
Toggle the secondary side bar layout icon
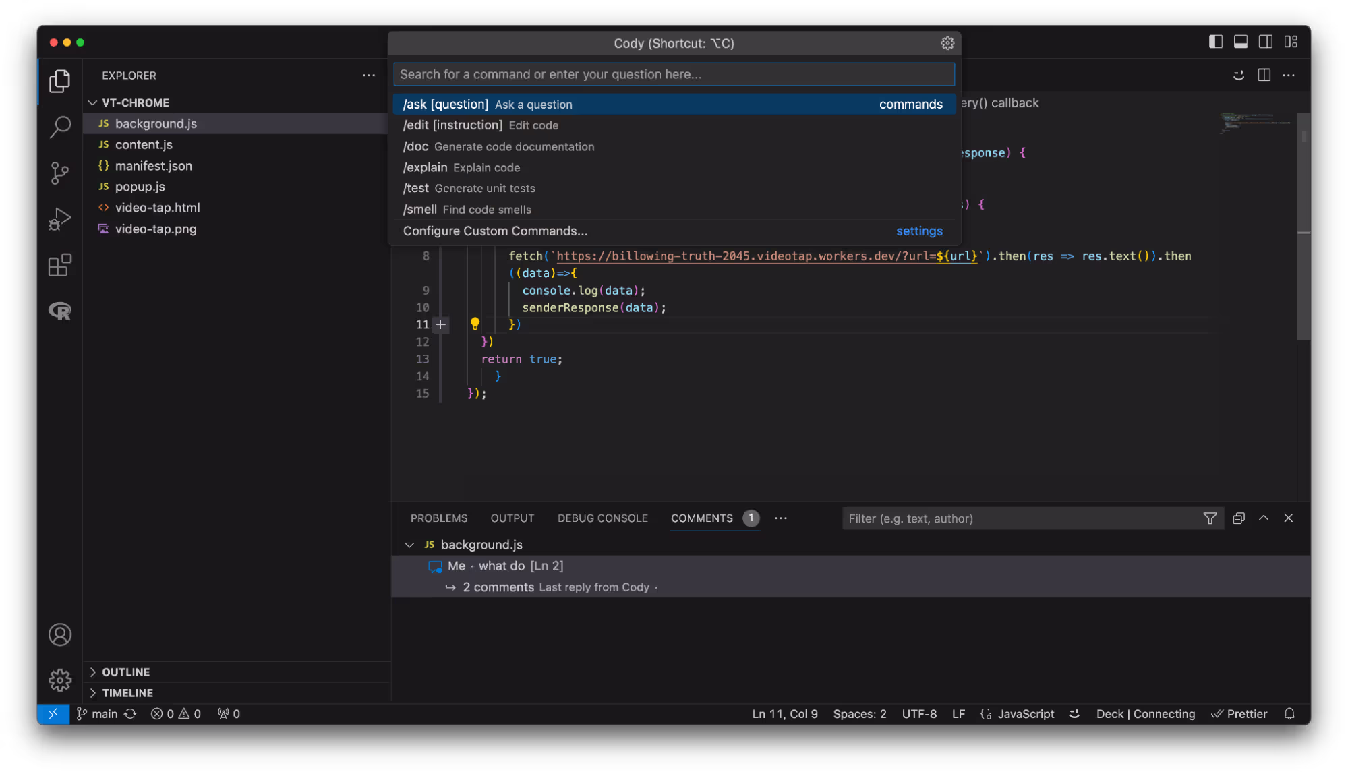coord(1265,42)
